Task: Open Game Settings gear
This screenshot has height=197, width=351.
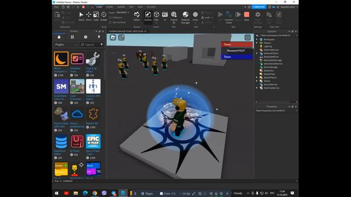Action: (258, 17)
